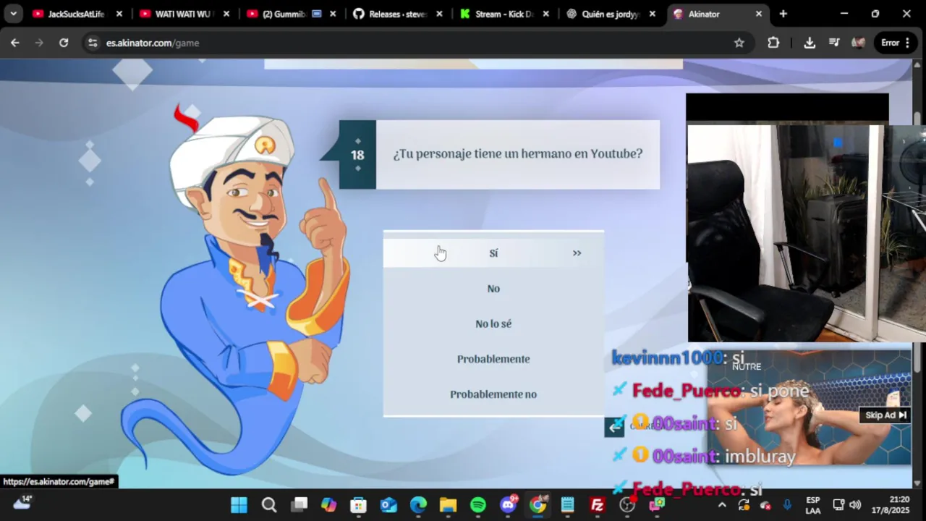Open the ESP LAA language switcher
The height and width of the screenshot is (521, 926).
click(x=813, y=505)
